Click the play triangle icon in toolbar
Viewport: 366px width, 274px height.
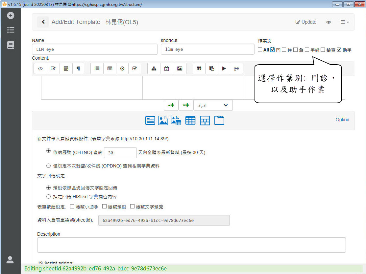[x=224, y=69]
